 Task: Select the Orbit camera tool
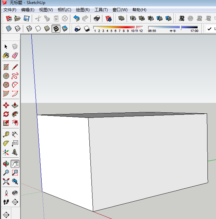click(x=6, y=164)
